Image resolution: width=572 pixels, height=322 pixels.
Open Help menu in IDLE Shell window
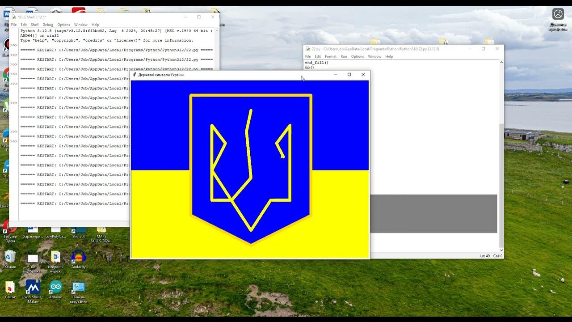tap(95, 25)
